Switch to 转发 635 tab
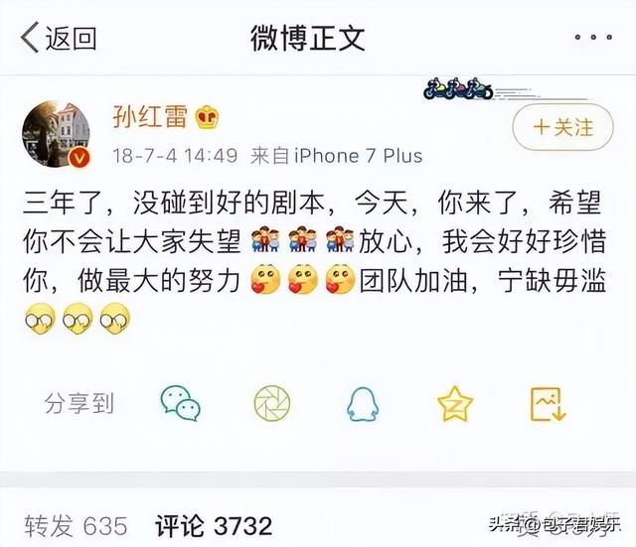The image size is (636, 547). (x=76, y=525)
